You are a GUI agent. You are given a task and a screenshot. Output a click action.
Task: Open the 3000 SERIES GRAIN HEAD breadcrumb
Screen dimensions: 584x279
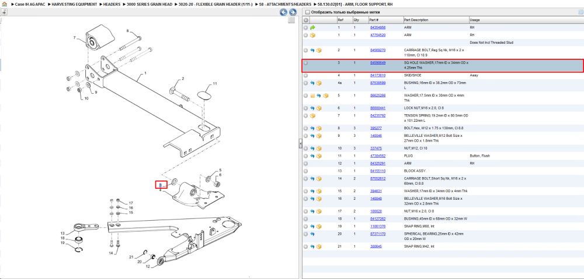tap(150, 5)
